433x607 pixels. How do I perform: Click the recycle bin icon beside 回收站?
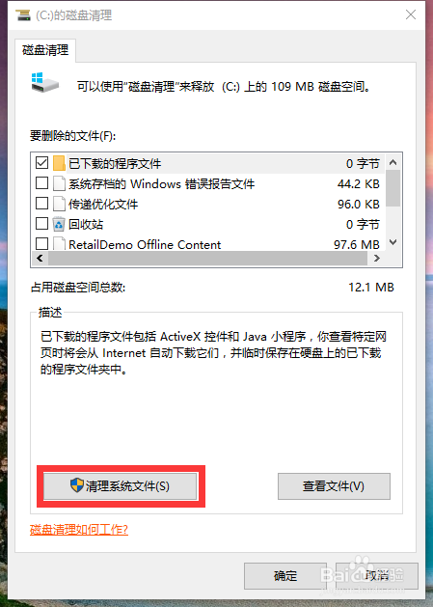[x=59, y=224]
